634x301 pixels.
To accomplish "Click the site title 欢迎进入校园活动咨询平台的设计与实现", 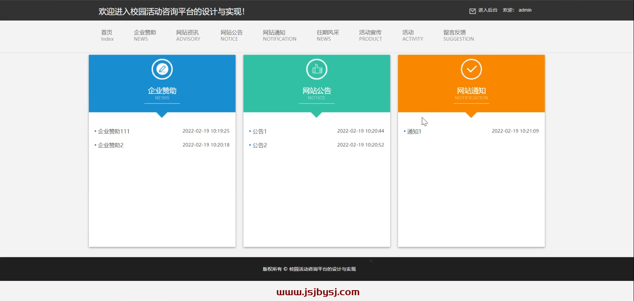I will pyautogui.click(x=171, y=12).
